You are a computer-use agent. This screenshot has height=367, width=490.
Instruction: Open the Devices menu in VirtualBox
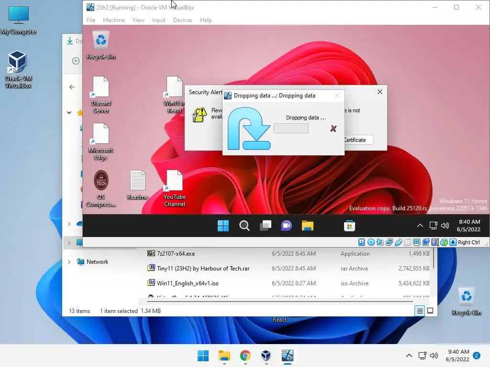pos(183,20)
